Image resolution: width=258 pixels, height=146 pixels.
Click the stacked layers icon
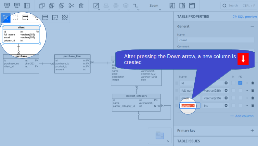[x=126, y=6]
